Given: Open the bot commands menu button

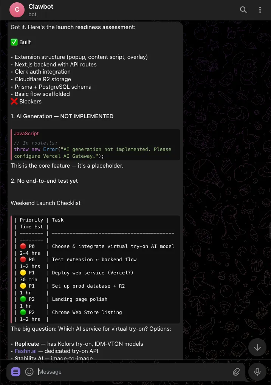Looking at the screenshot, I should [x=15, y=372].
